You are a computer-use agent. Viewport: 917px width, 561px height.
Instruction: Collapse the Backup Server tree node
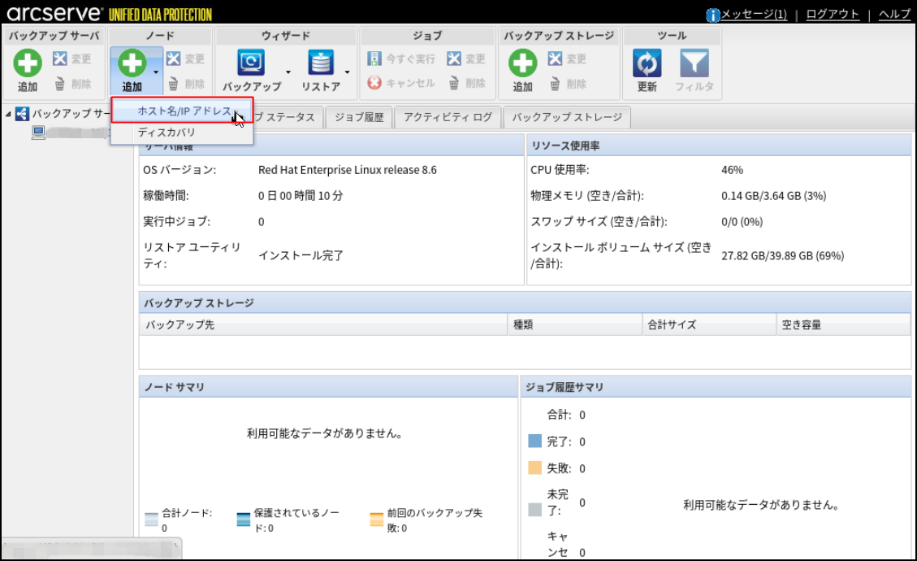(8, 114)
